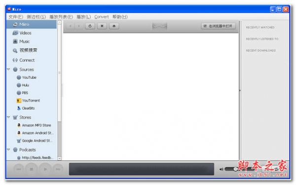Stop loading the page with X button
The height and width of the screenshot is (185, 296).
(102, 26)
